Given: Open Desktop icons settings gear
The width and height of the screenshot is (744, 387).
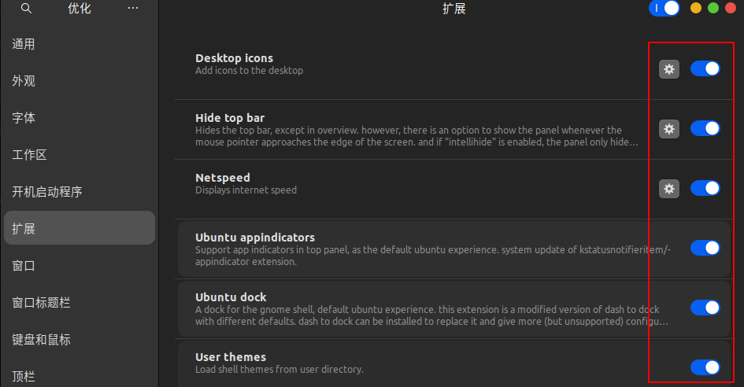Looking at the screenshot, I should tap(669, 69).
